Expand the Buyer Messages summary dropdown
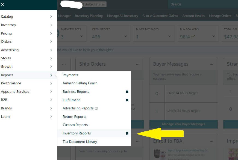The height and width of the screenshot is (160, 238). tap(170, 36)
